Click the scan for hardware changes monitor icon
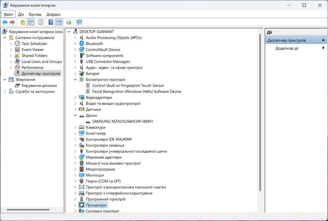328x221 pixels. pos(79,22)
